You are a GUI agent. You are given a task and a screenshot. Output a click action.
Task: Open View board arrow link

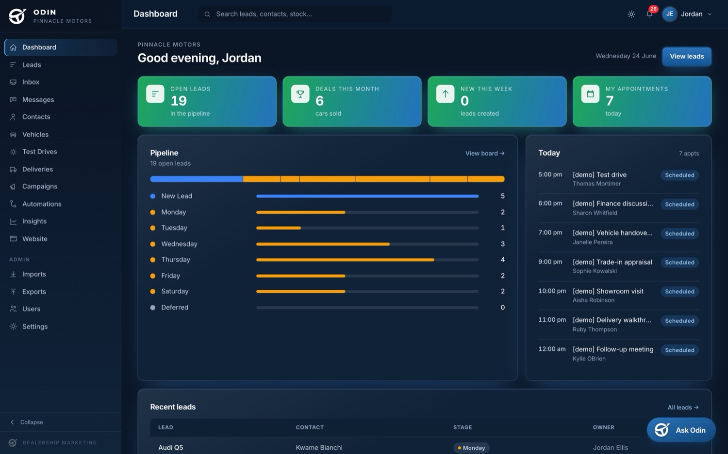click(485, 154)
